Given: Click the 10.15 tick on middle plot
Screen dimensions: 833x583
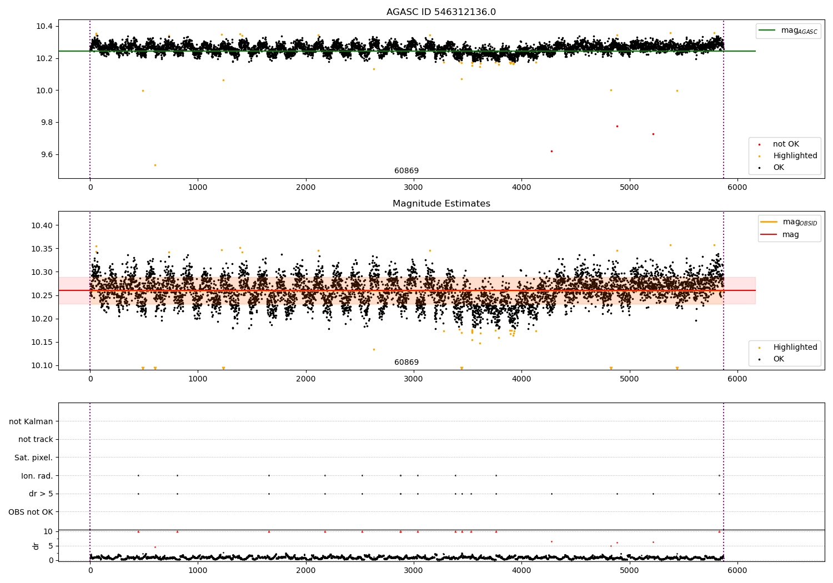Looking at the screenshot, I should click(42, 343).
